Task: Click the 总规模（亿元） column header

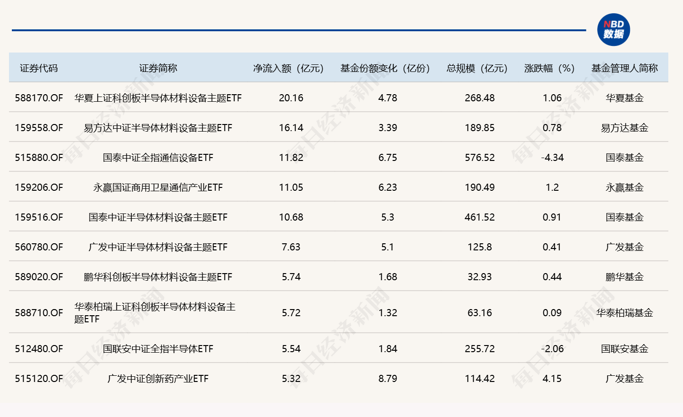Action: (477, 68)
